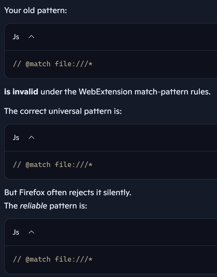Collapse code block below "correct universal pattern is"

[x=31, y=137]
